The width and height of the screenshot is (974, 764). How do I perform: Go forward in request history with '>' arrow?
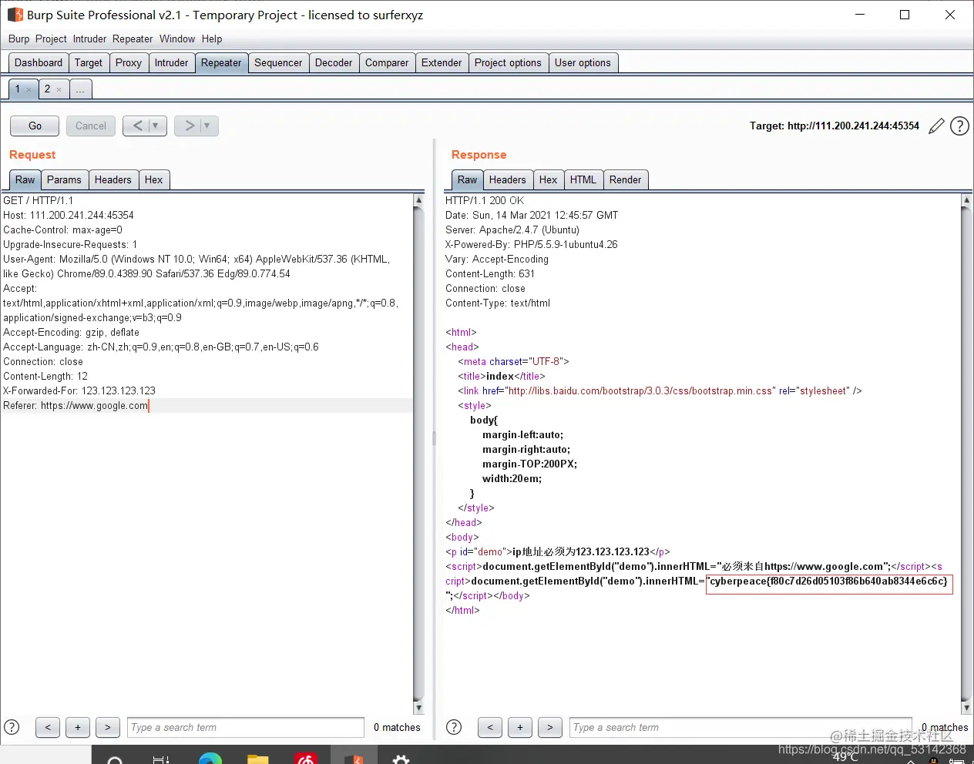(x=189, y=126)
